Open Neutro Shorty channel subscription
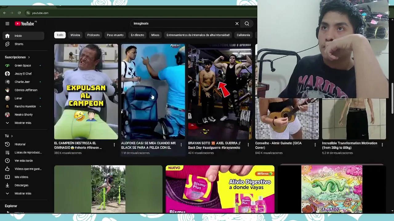Viewport: 394px width, 221px height. pyautogui.click(x=23, y=115)
